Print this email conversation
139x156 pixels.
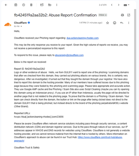[x=122, y=15]
